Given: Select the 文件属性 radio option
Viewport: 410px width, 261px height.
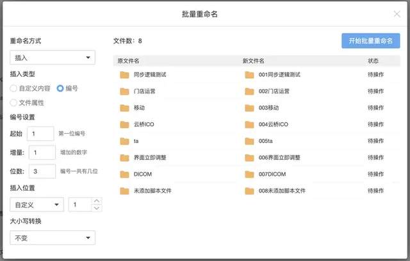Looking at the screenshot, I should point(14,102).
